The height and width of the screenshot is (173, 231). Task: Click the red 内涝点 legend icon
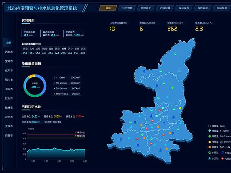[x=223, y=158]
